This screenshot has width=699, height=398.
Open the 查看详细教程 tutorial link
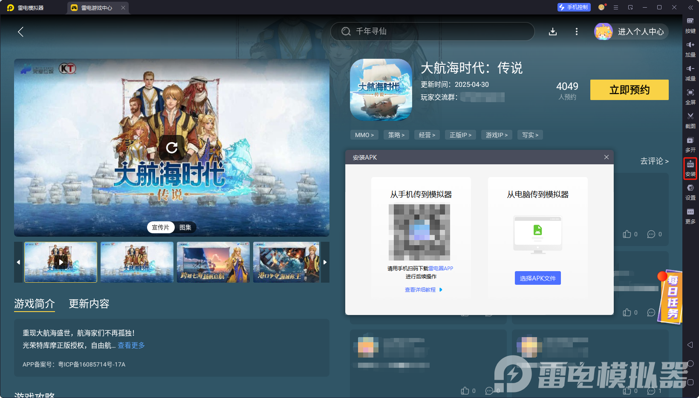(424, 290)
